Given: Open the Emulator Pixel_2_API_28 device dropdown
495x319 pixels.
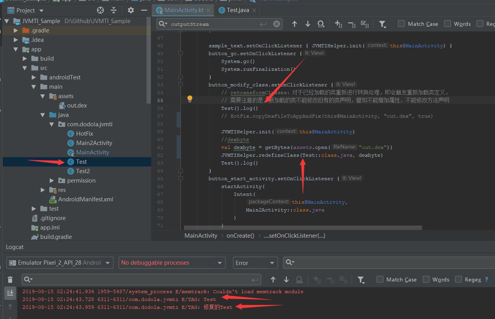Looking at the screenshot, I should coord(60,263).
